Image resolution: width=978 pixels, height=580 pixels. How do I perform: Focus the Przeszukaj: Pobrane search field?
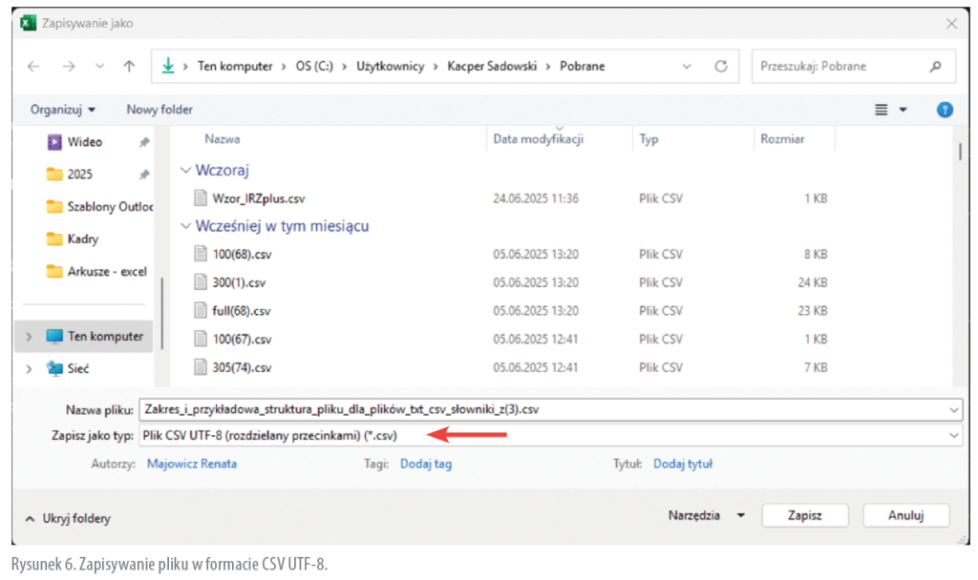point(853,66)
